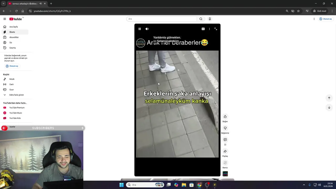Open Ayarlar in the sidebar

coord(12,127)
